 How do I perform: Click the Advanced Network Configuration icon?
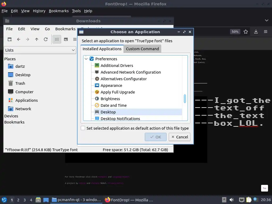[97, 72]
